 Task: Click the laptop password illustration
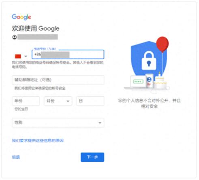tap(138, 82)
